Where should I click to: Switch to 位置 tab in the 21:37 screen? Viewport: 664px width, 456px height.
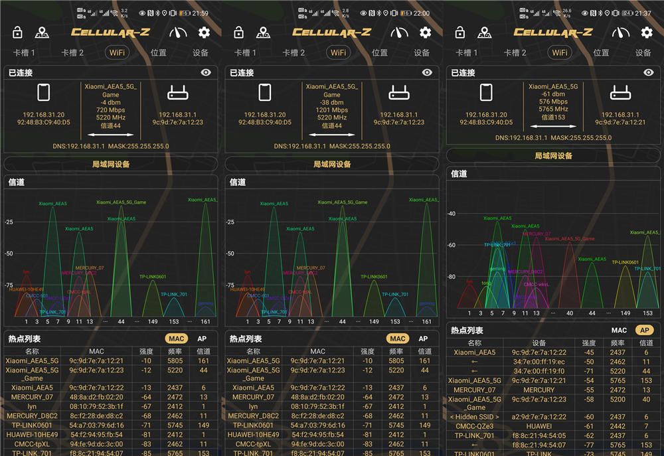(602, 52)
